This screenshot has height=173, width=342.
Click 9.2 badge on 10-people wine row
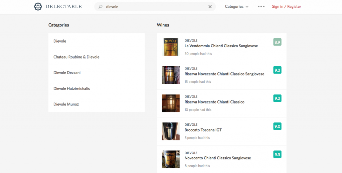point(277,98)
